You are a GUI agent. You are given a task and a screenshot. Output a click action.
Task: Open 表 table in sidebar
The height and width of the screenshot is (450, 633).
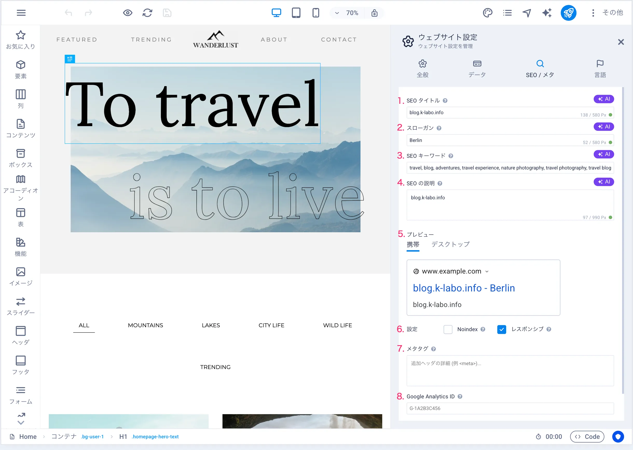21,217
